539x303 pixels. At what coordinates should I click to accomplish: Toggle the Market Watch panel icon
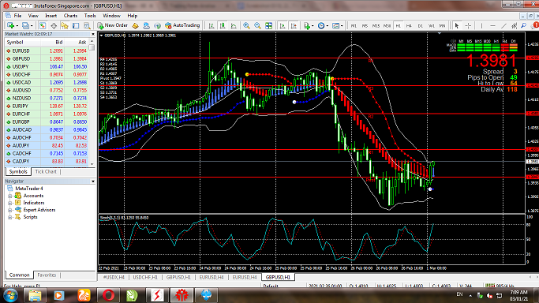click(x=43, y=25)
